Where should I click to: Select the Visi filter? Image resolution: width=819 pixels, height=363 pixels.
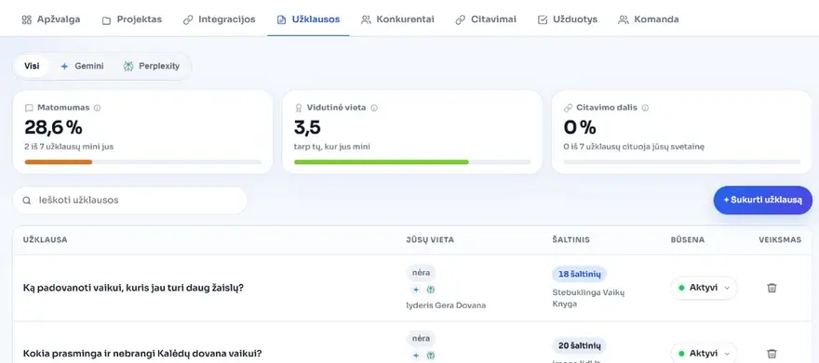[x=32, y=66]
